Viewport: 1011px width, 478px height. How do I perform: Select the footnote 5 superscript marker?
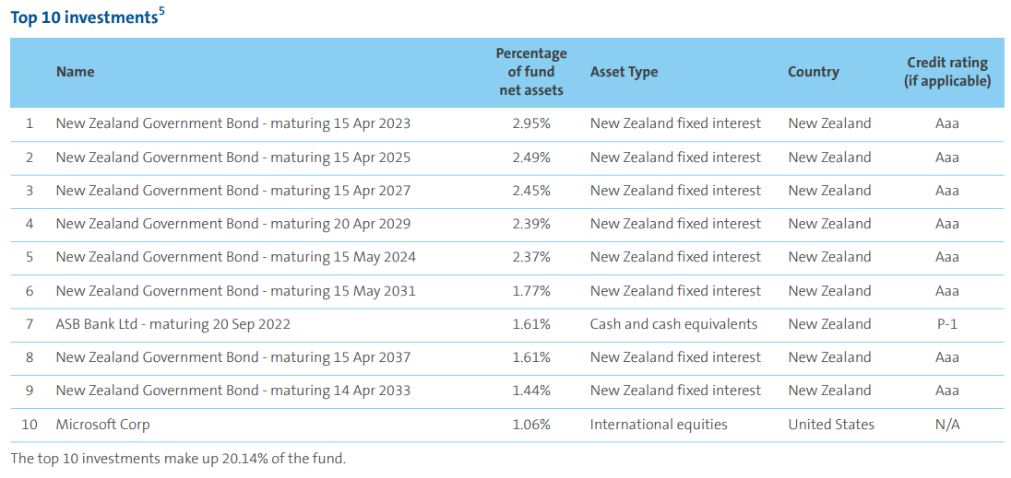tap(161, 12)
